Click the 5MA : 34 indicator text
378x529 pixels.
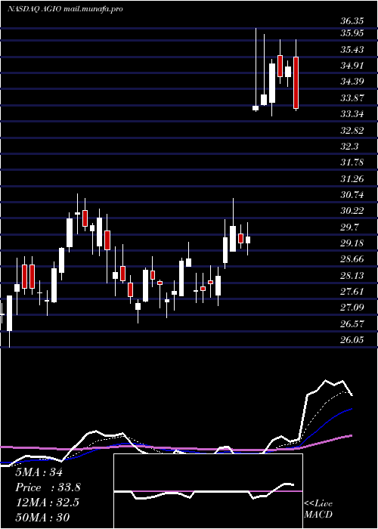pos(39,472)
